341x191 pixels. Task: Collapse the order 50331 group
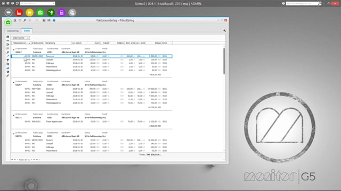tap(13, 115)
